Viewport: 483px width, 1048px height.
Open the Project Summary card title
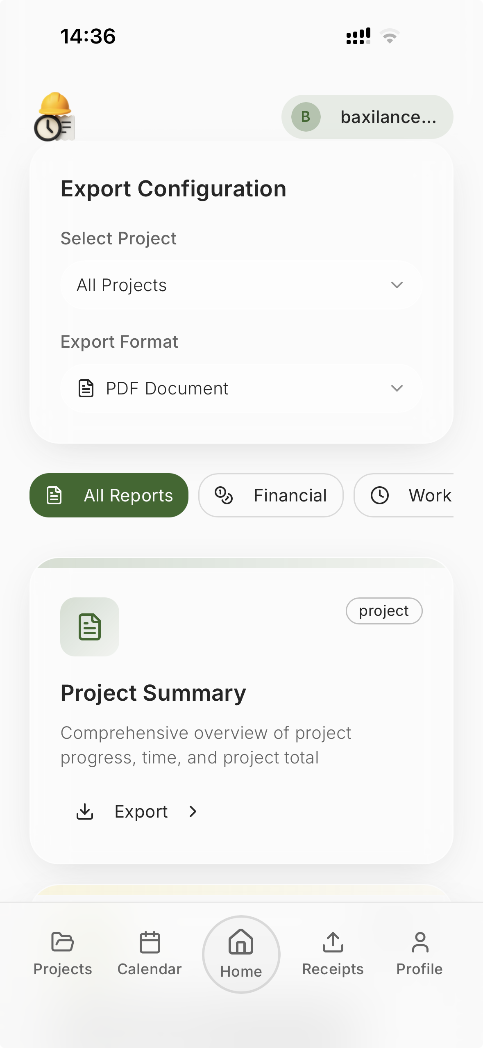153,693
